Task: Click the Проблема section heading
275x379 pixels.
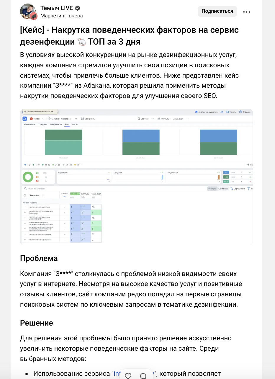Action: (x=39, y=258)
